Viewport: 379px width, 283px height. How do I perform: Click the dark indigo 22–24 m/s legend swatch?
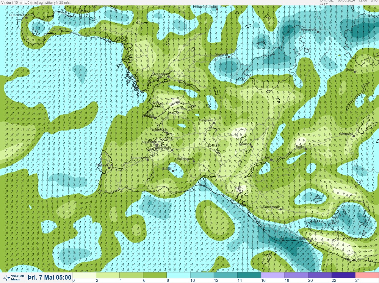pos(343,275)
